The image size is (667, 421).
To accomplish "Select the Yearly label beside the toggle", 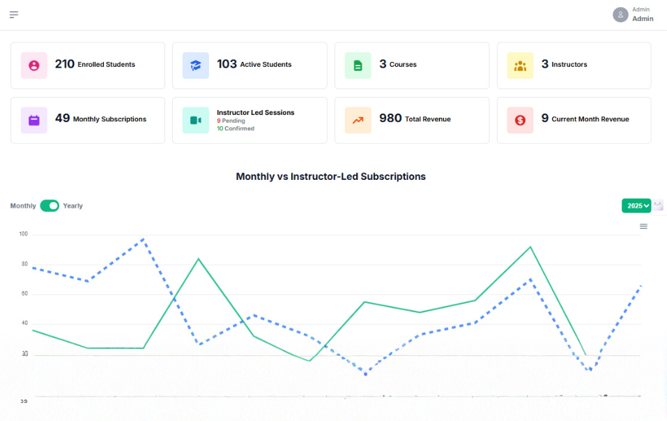I will coord(73,206).
